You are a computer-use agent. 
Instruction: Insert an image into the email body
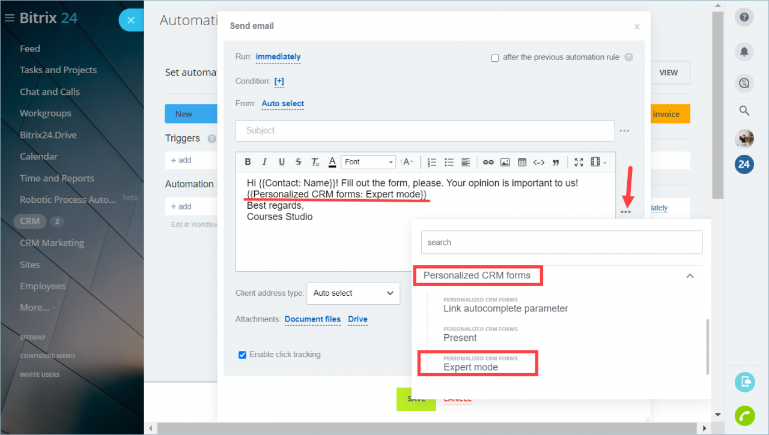505,162
